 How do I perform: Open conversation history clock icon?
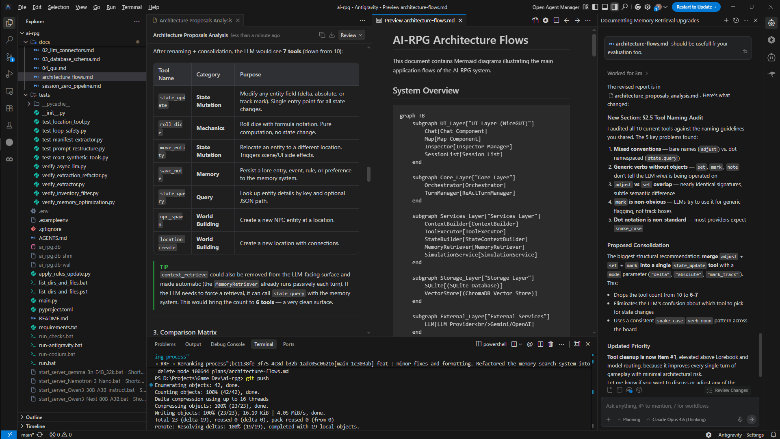coord(736,20)
